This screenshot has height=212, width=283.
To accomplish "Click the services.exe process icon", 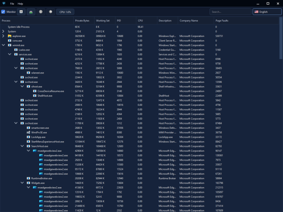I will click(x=16, y=54).
